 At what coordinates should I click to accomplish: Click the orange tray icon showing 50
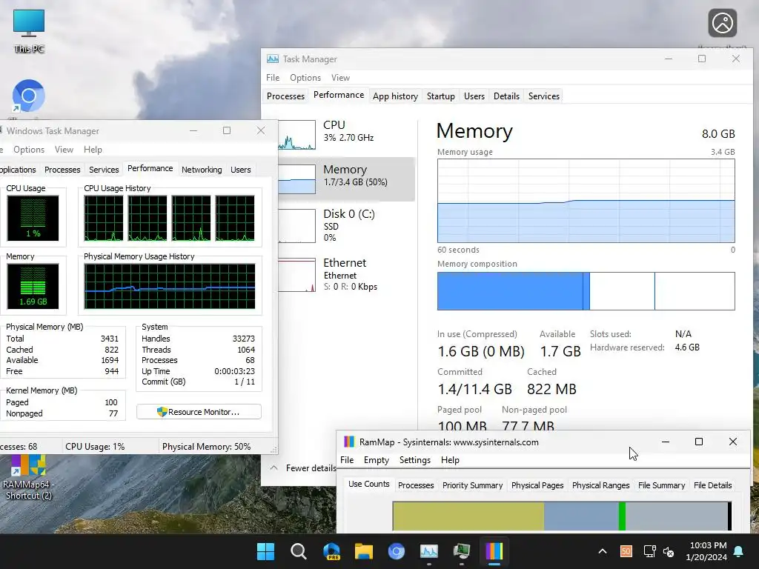point(626,551)
